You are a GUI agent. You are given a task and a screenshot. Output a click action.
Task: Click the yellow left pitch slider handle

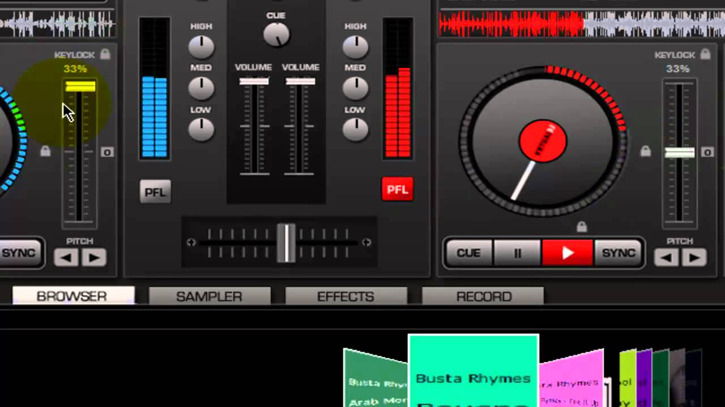click(x=80, y=86)
